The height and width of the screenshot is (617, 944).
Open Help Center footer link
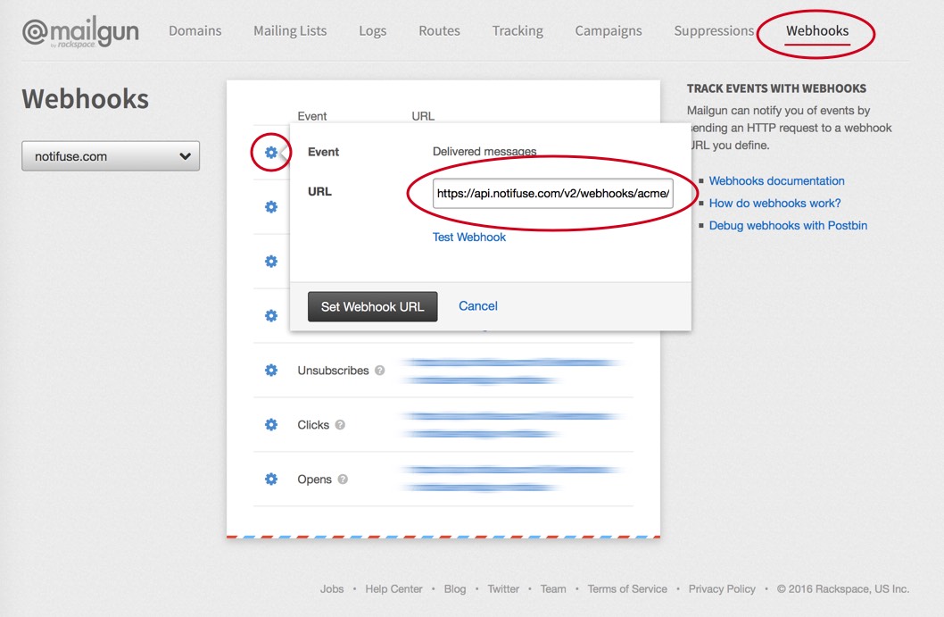[x=393, y=588]
